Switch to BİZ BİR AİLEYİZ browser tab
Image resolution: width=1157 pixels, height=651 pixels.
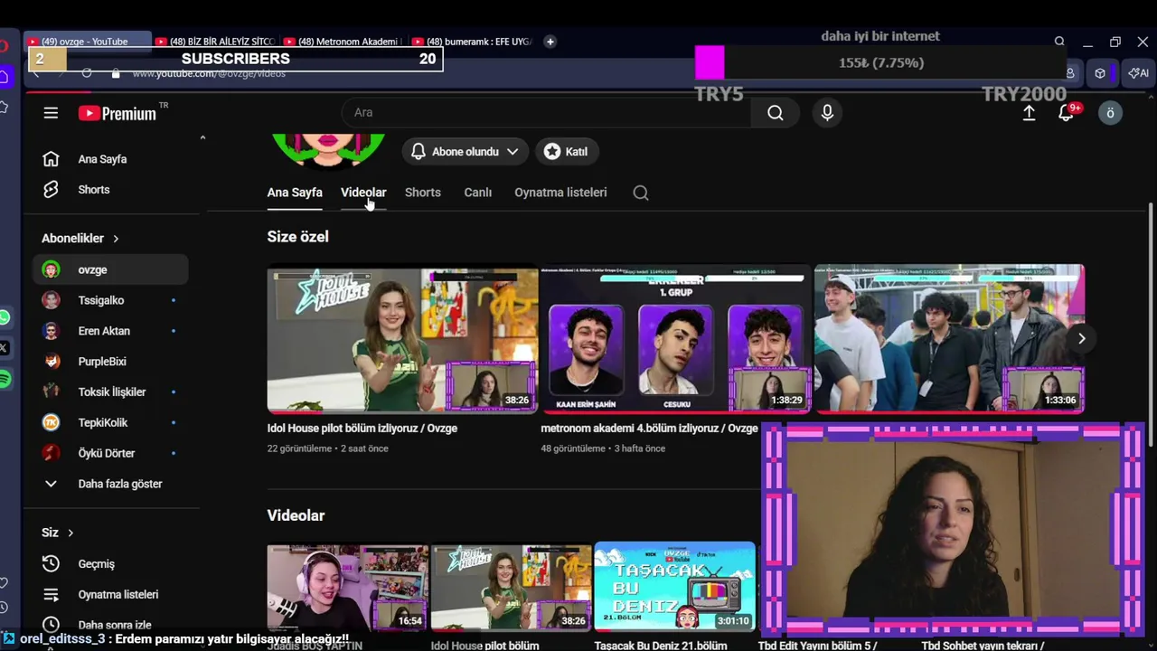(215, 42)
